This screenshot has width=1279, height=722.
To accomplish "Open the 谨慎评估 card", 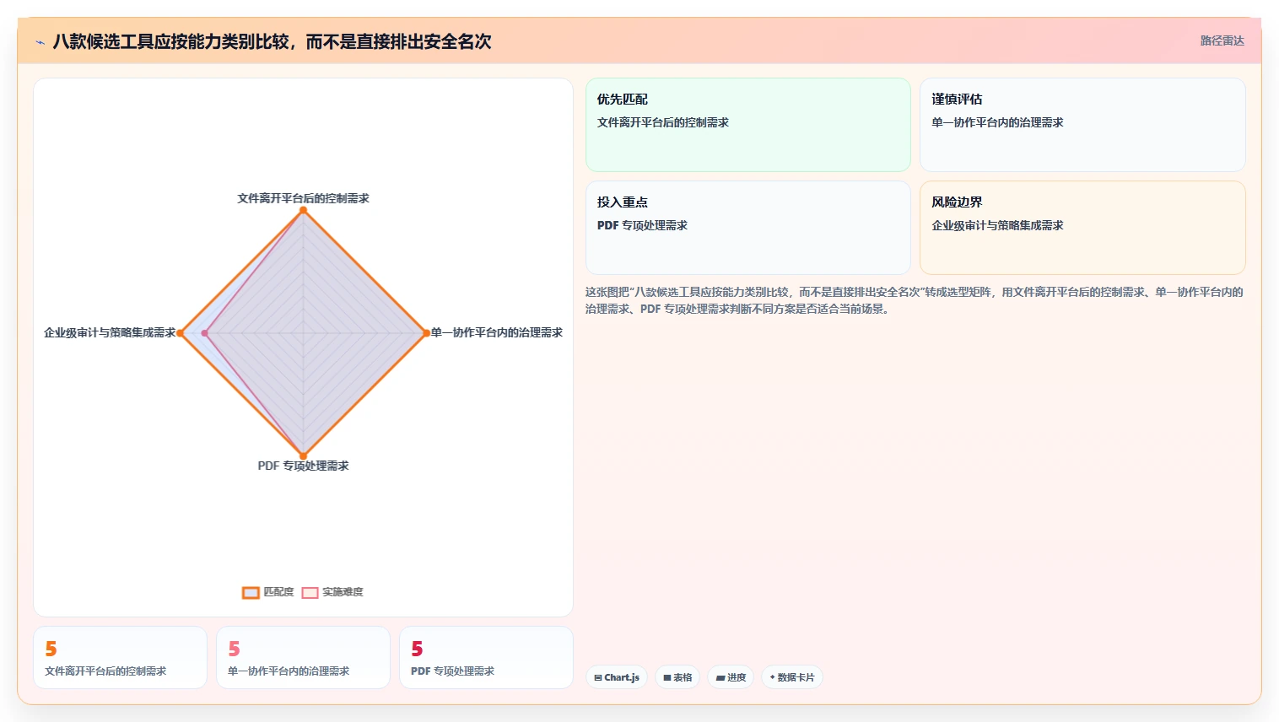I will pyautogui.click(x=1082, y=125).
